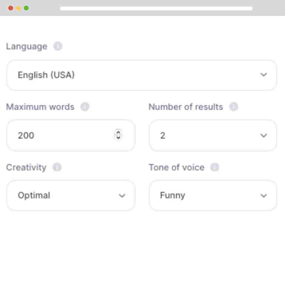Click the Number of results info icon
Viewport: 285px width, 285px height.
pyautogui.click(x=234, y=107)
